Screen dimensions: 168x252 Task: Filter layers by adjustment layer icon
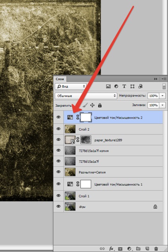coord(116,86)
